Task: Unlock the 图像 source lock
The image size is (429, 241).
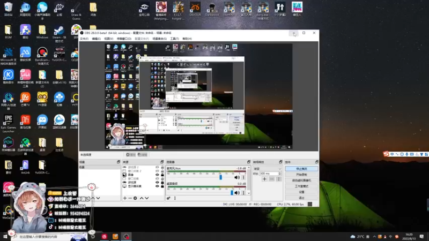Action: [162, 175]
